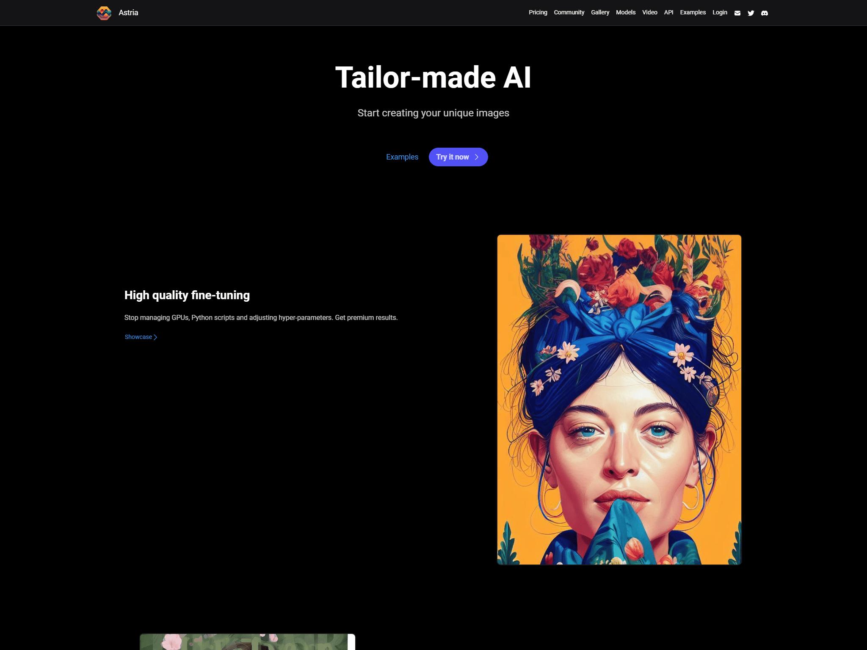Open the email envelope icon in navbar
This screenshot has height=650, width=867.
pos(737,13)
